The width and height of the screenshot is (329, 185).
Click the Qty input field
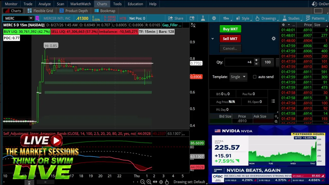pos(239,62)
